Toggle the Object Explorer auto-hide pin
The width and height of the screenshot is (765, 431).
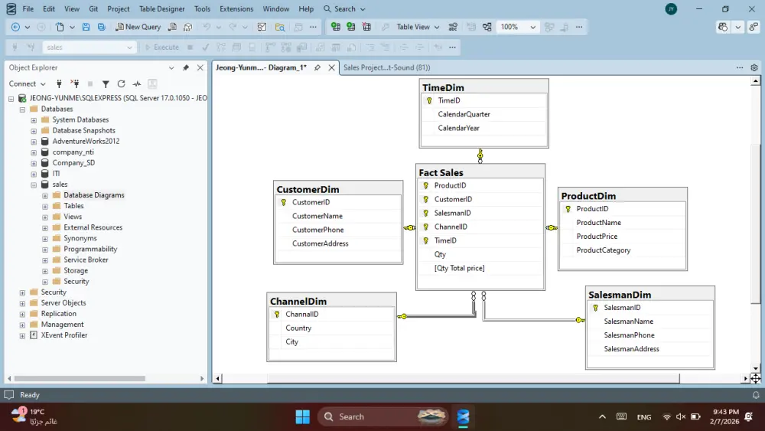coord(186,67)
